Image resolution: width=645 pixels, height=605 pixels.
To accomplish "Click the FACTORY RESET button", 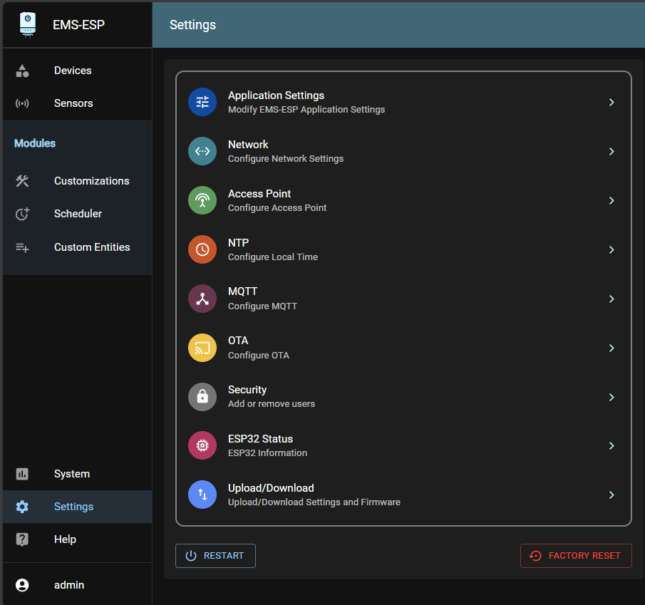I will [575, 555].
